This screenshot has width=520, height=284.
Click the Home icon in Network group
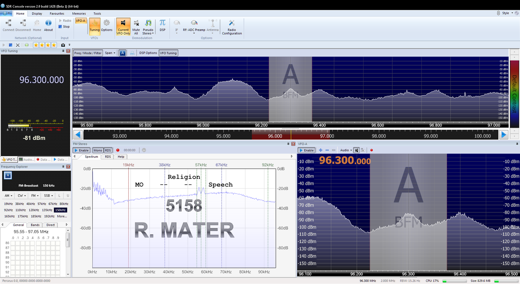[37, 25]
